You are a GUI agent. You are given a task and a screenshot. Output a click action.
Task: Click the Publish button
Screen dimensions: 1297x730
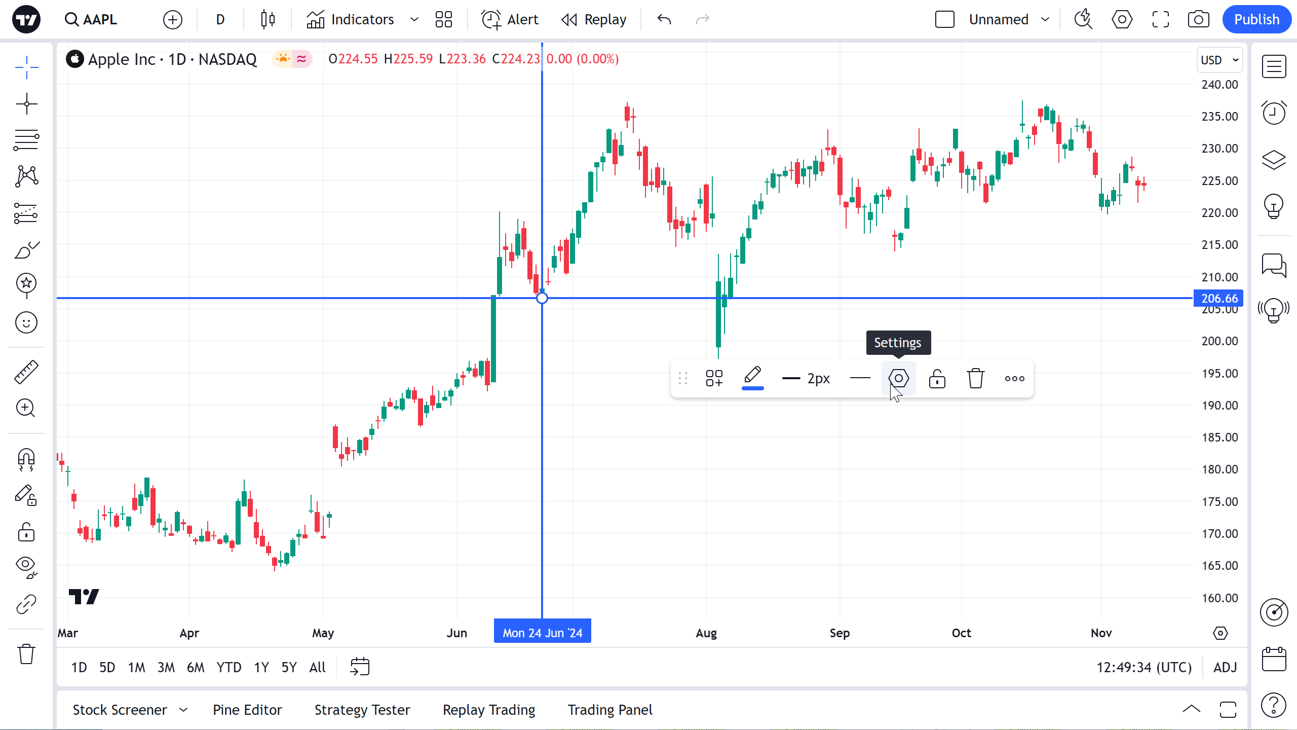point(1256,19)
